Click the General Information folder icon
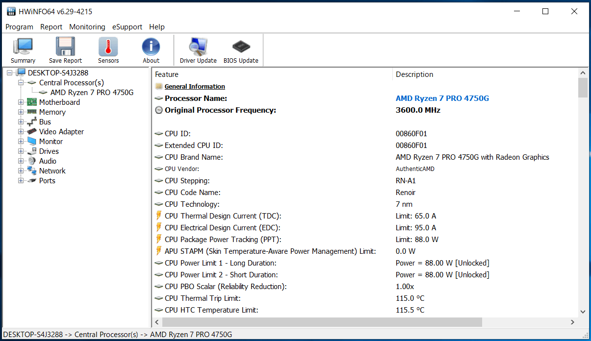This screenshot has height=341, width=591. click(159, 86)
